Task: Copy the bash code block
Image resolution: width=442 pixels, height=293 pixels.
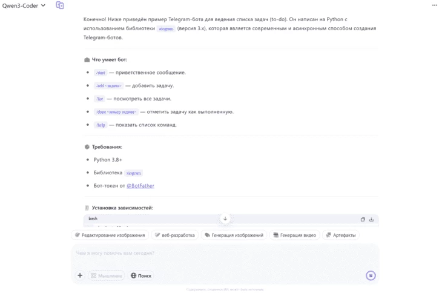Action: (363, 219)
